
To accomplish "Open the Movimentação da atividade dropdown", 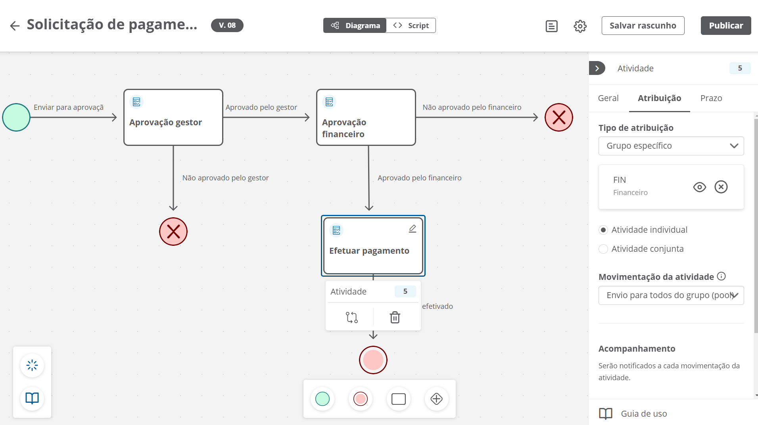I will point(671,295).
